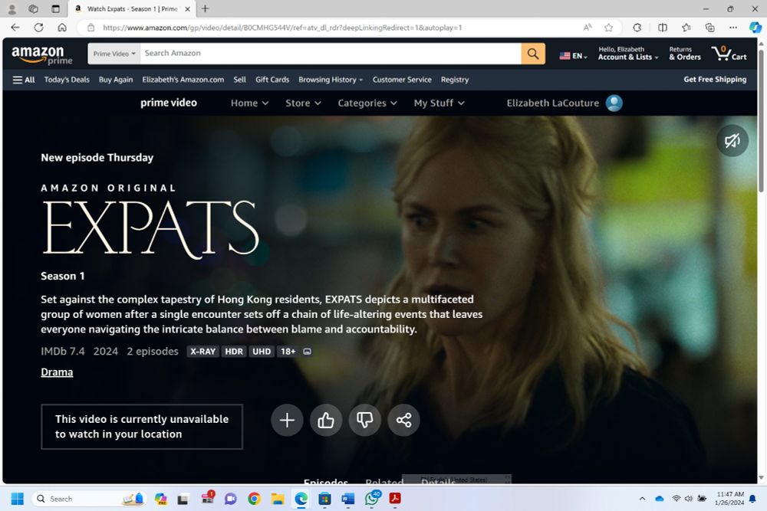Open Customer Service

click(402, 80)
